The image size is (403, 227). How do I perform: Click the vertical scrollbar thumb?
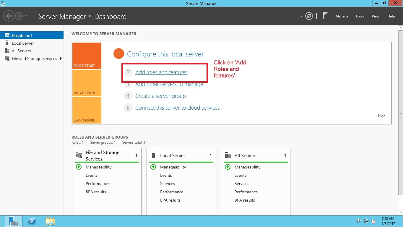[401, 113]
